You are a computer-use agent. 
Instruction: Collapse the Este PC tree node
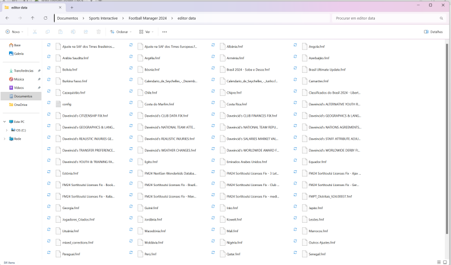coord(3,121)
